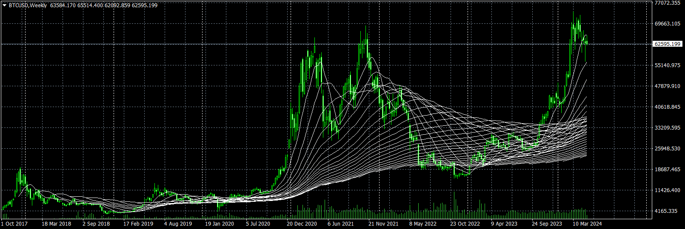Click the 77072.355 price scale label
Viewport: 685px width, 229px height.
pyautogui.click(x=668, y=3)
